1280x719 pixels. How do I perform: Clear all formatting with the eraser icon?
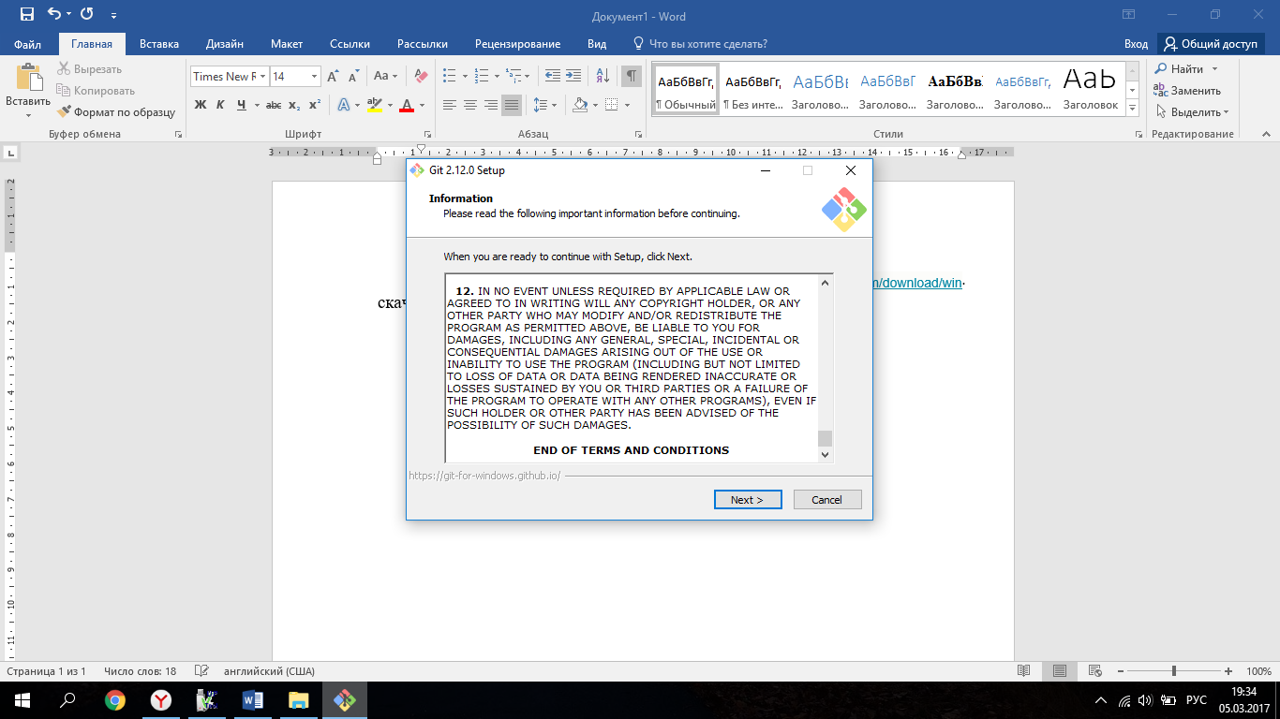click(x=421, y=77)
